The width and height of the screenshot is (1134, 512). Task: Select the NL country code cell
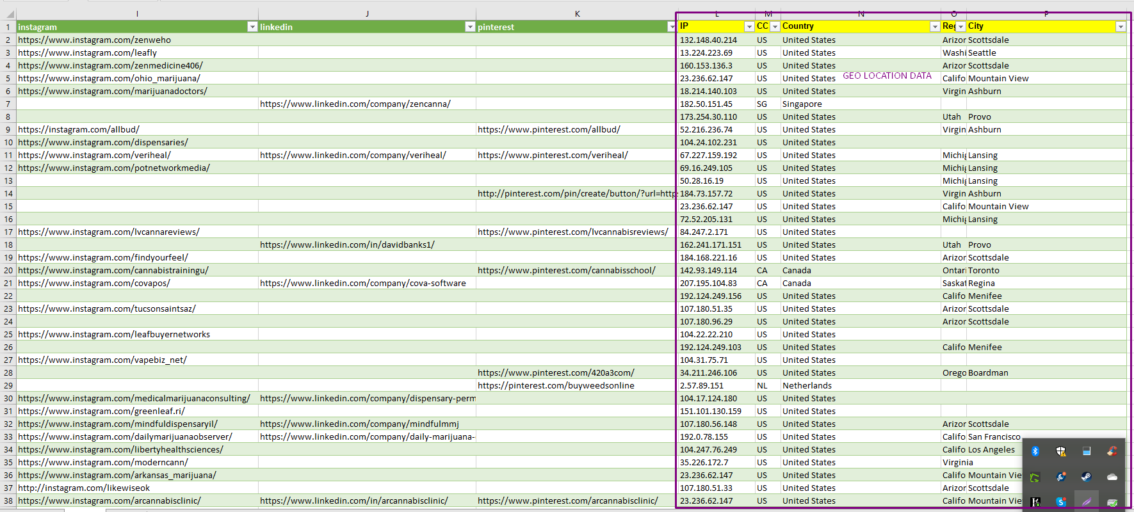[x=768, y=385]
